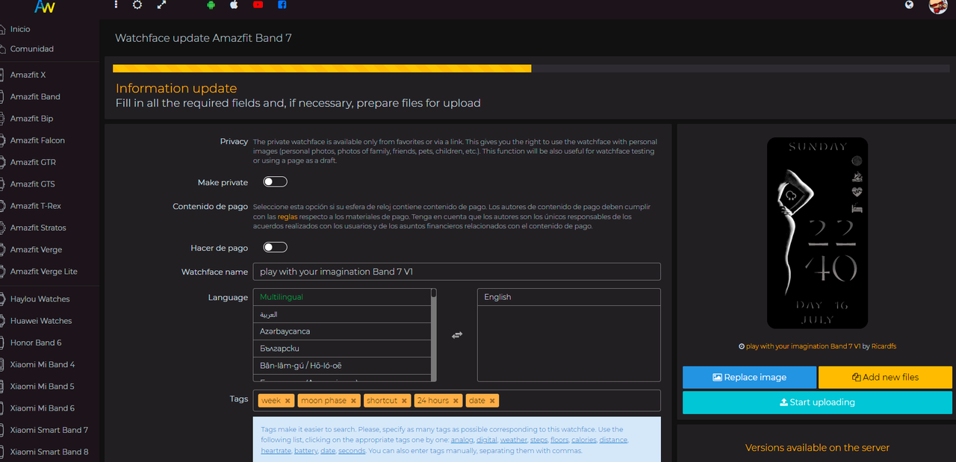956x462 pixels.
Task: Open settings gear in top bar
Action: 137,4
